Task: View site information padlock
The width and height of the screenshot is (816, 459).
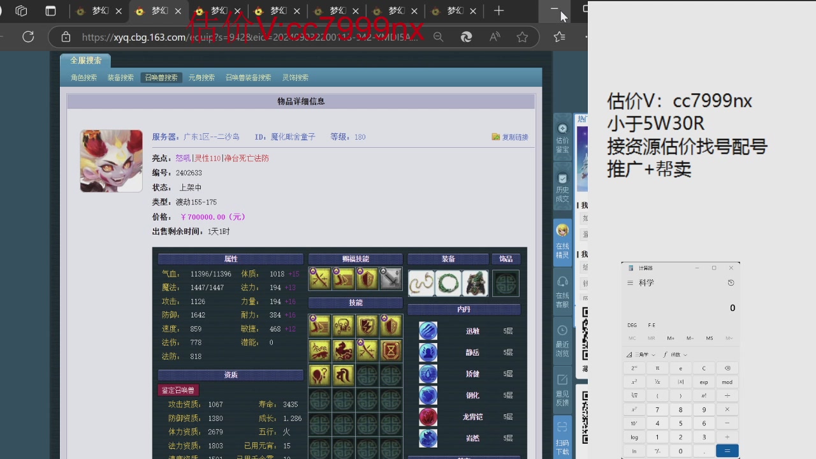Action: pyautogui.click(x=66, y=37)
